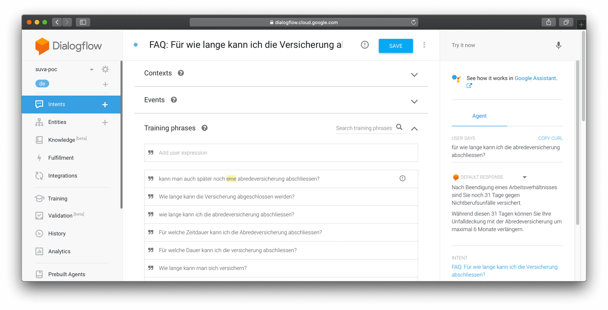Open the three-dot more options menu
Viewport: 608px width, 310px height.
click(x=424, y=45)
